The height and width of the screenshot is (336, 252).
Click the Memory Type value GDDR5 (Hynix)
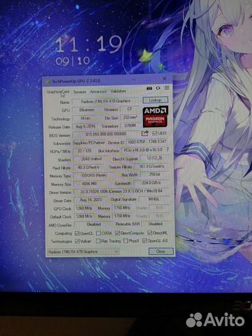click(94, 175)
